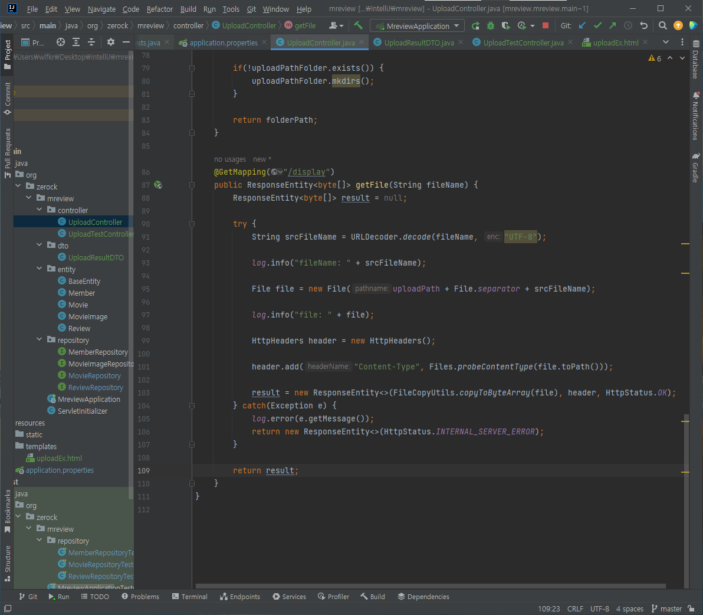Go to next highlighted error arrow
Viewport: 703px width, 615px height.
point(682,58)
